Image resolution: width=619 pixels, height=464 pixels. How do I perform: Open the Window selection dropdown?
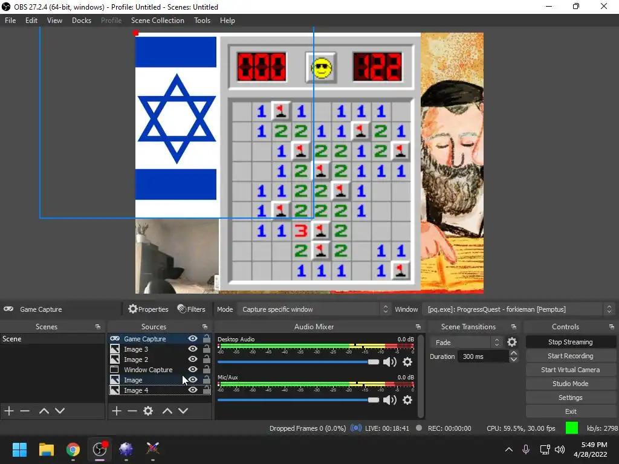pos(519,309)
